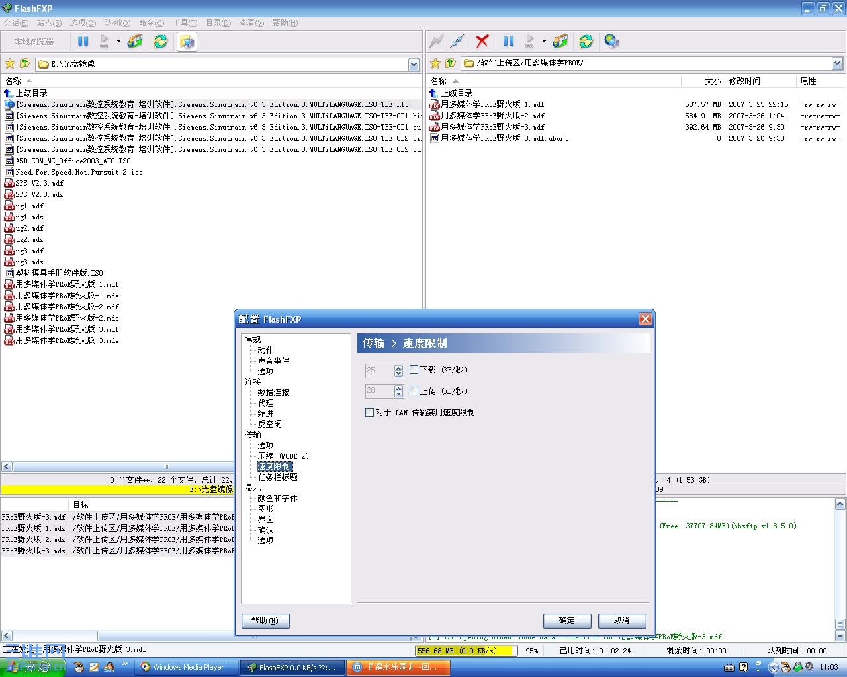Select 任务栏标题 in the settings tree
Screen dimensions: 847x677
pos(277,477)
